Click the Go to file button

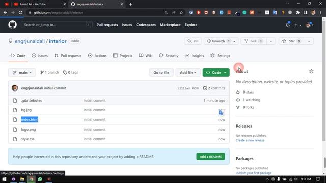pyautogui.click(x=161, y=72)
